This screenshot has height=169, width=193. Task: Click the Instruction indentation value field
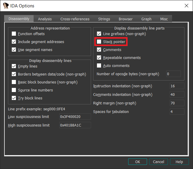click(x=177, y=86)
